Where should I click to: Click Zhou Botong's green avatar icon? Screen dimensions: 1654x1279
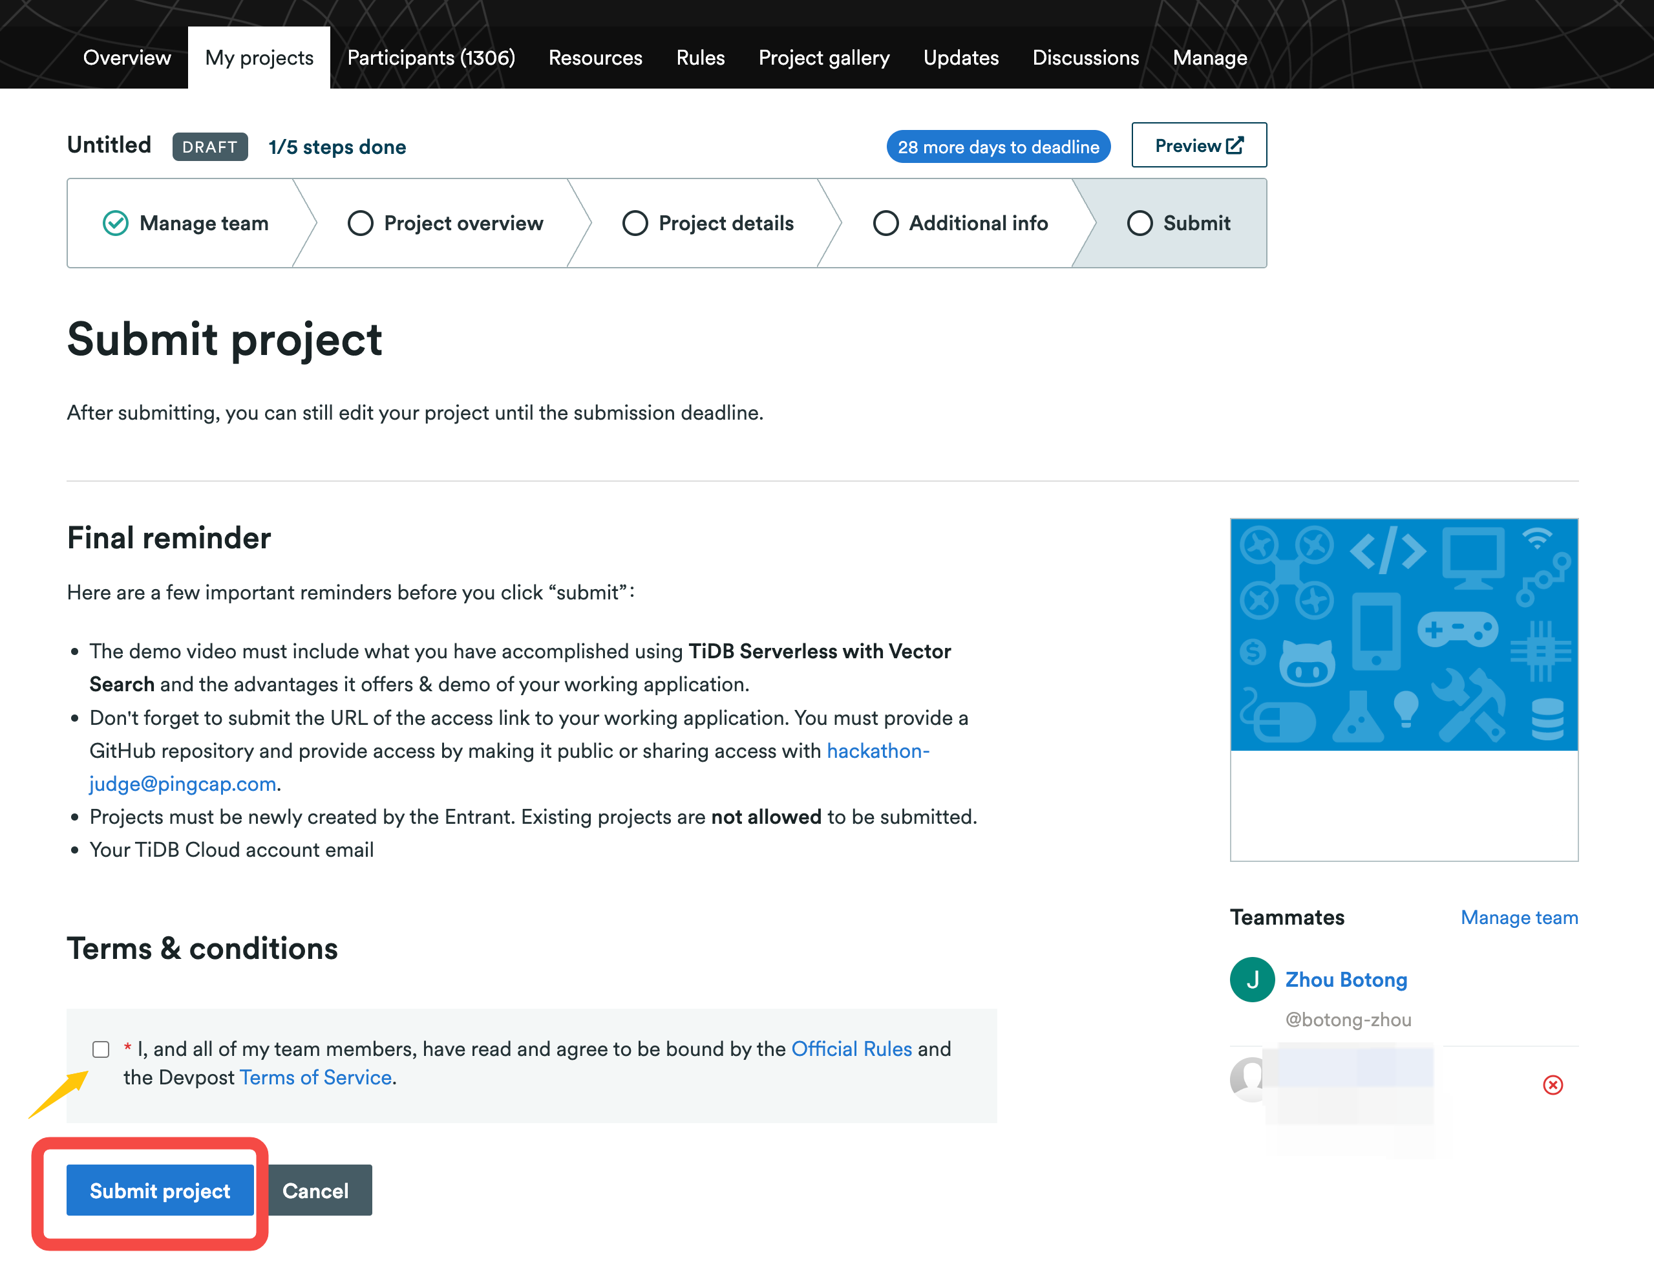1252,979
